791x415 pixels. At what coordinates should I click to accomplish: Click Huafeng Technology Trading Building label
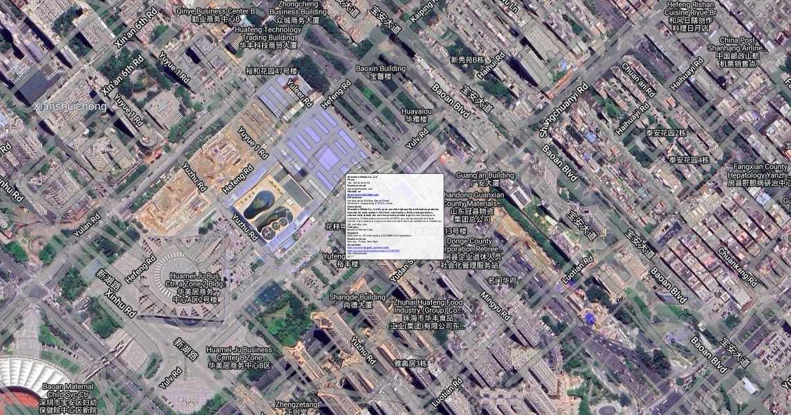pos(268,38)
